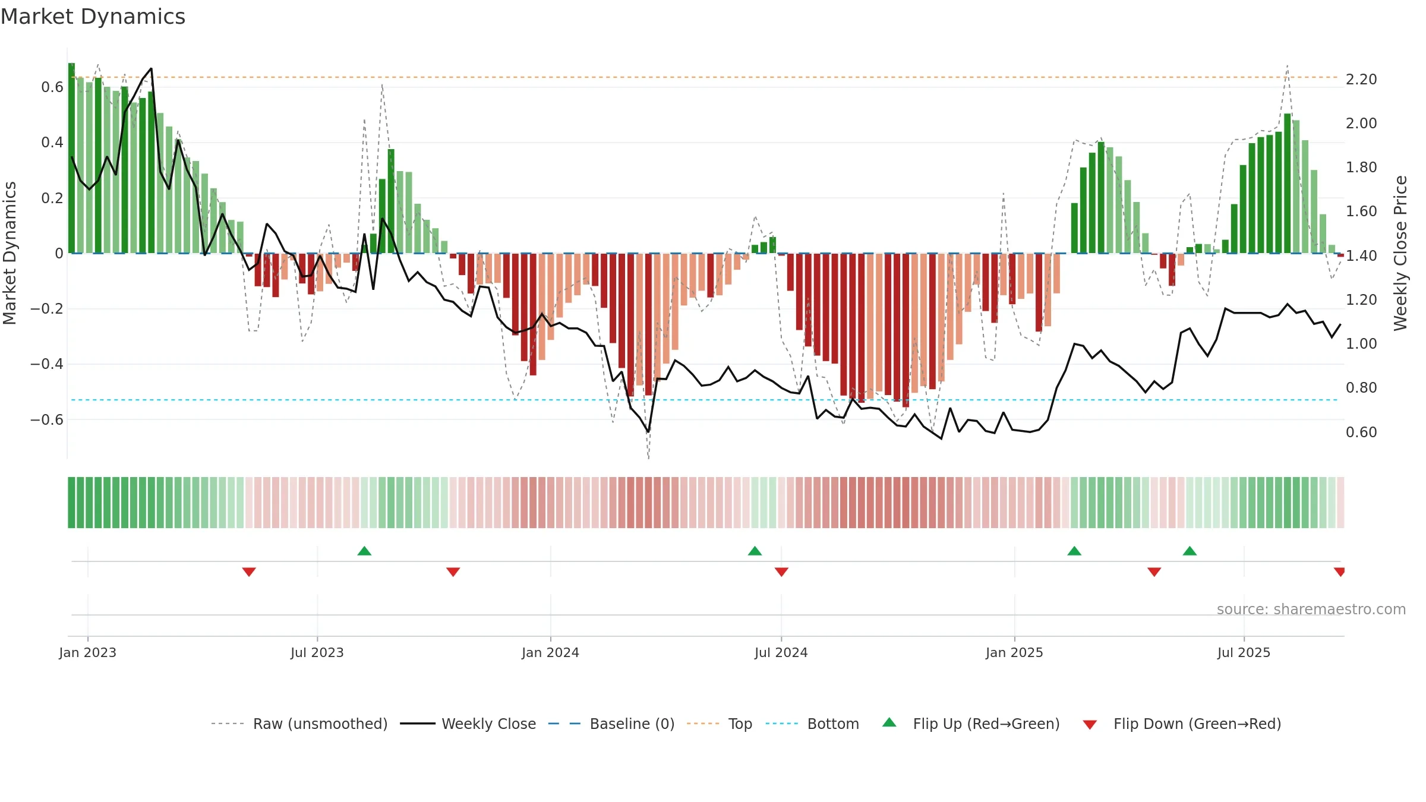Click the flip-down marker at July 2024
This screenshot has height=802, width=1426.
pyautogui.click(x=781, y=572)
